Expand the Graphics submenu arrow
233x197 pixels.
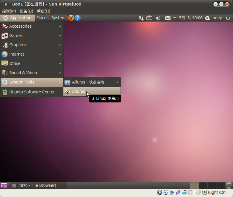pos(60,45)
